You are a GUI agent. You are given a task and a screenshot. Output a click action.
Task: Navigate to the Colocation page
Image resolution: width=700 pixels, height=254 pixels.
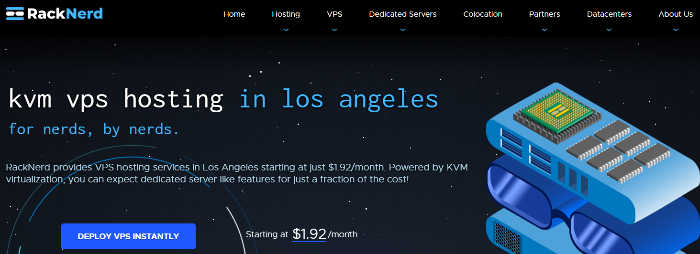pyautogui.click(x=482, y=14)
